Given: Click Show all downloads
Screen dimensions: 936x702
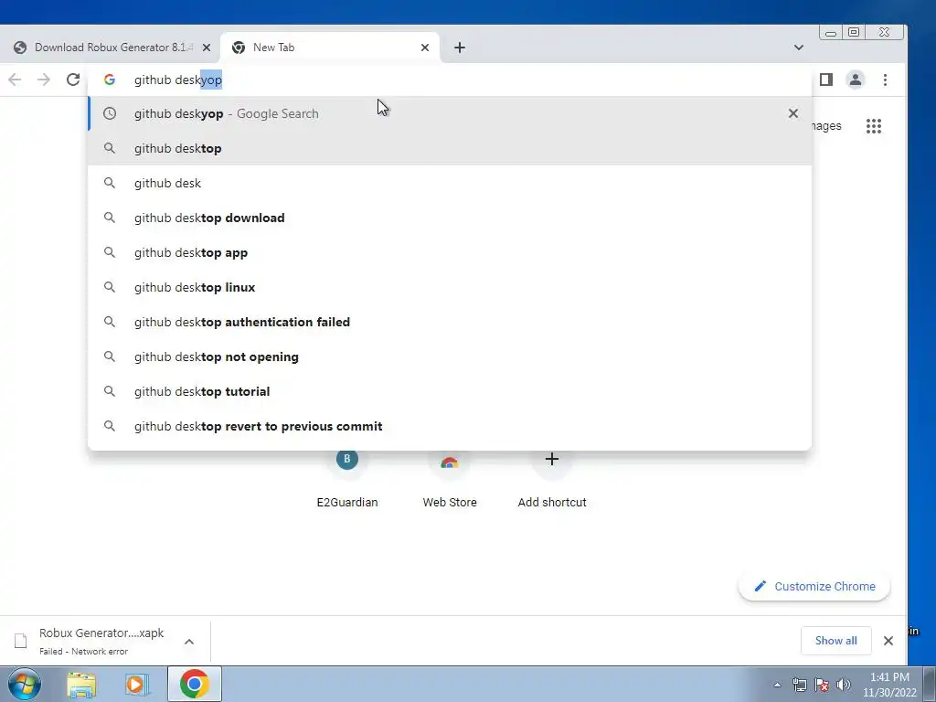Looking at the screenshot, I should [x=835, y=641].
